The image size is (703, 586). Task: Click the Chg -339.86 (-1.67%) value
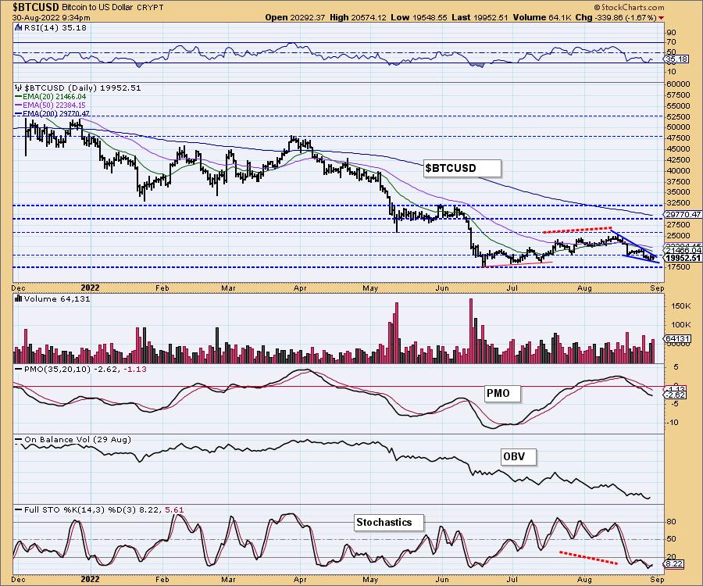(616, 17)
